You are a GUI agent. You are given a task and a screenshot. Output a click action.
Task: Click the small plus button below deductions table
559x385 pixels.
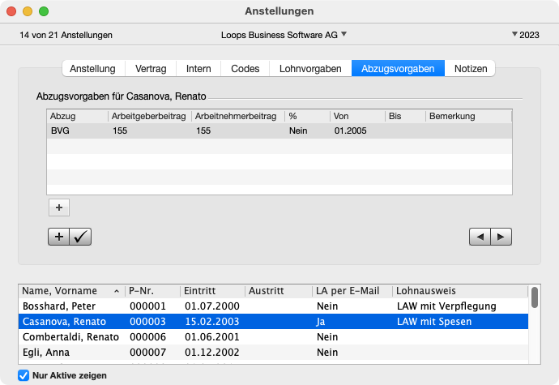pos(59,207)
